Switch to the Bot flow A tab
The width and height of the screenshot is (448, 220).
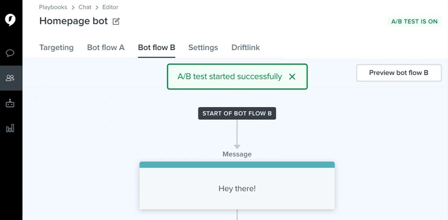(x=106, y=48)
